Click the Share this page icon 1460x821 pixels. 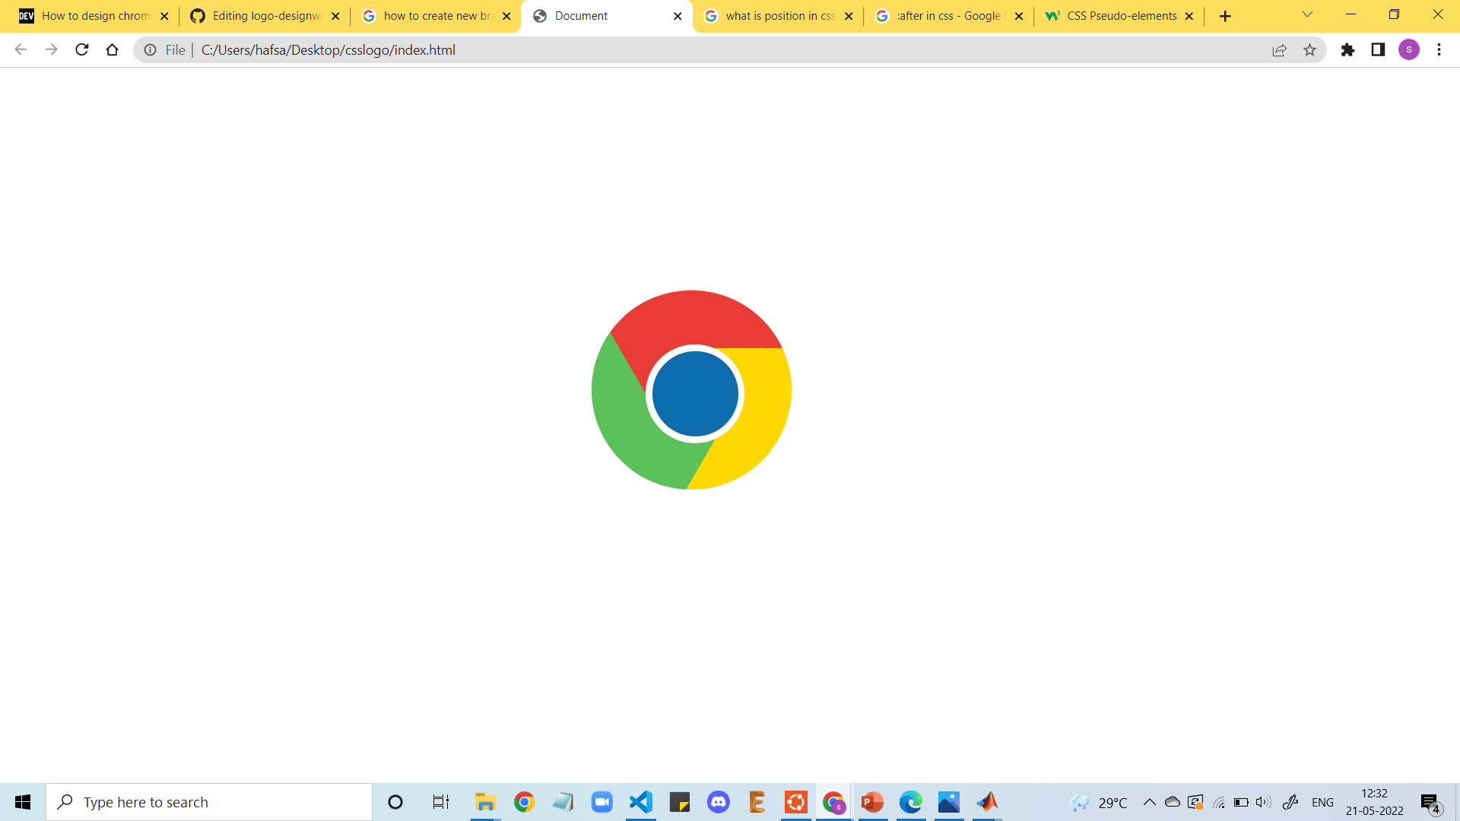(1280, 49)
